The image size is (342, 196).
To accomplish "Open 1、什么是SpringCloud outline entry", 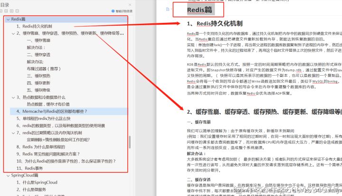I will (x=37, y=182).
